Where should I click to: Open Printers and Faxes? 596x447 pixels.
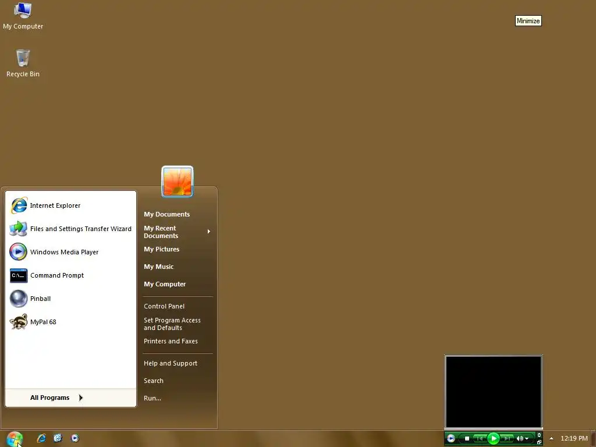tap(177, 341)
